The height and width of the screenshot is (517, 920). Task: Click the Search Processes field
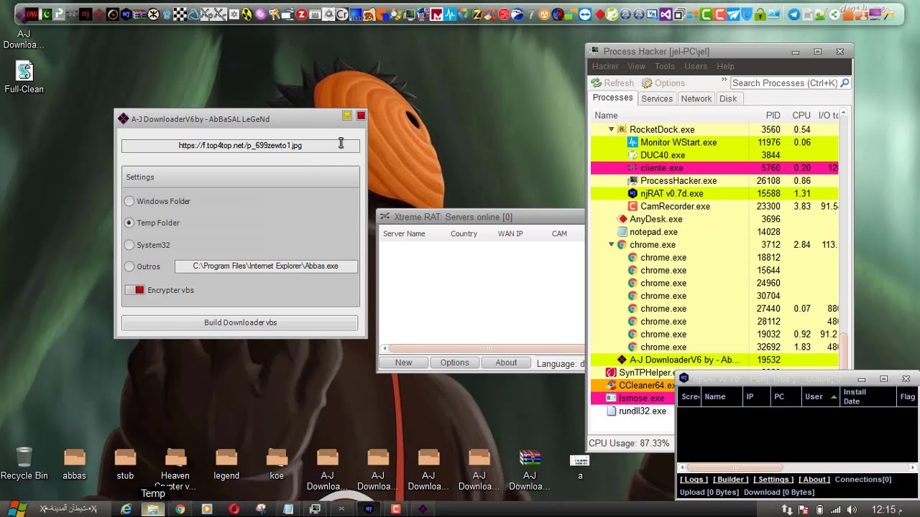click(x=784, y=83)
